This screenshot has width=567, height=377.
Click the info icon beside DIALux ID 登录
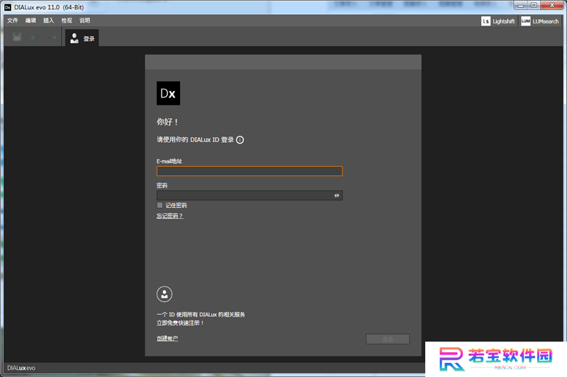pos(240,140)
